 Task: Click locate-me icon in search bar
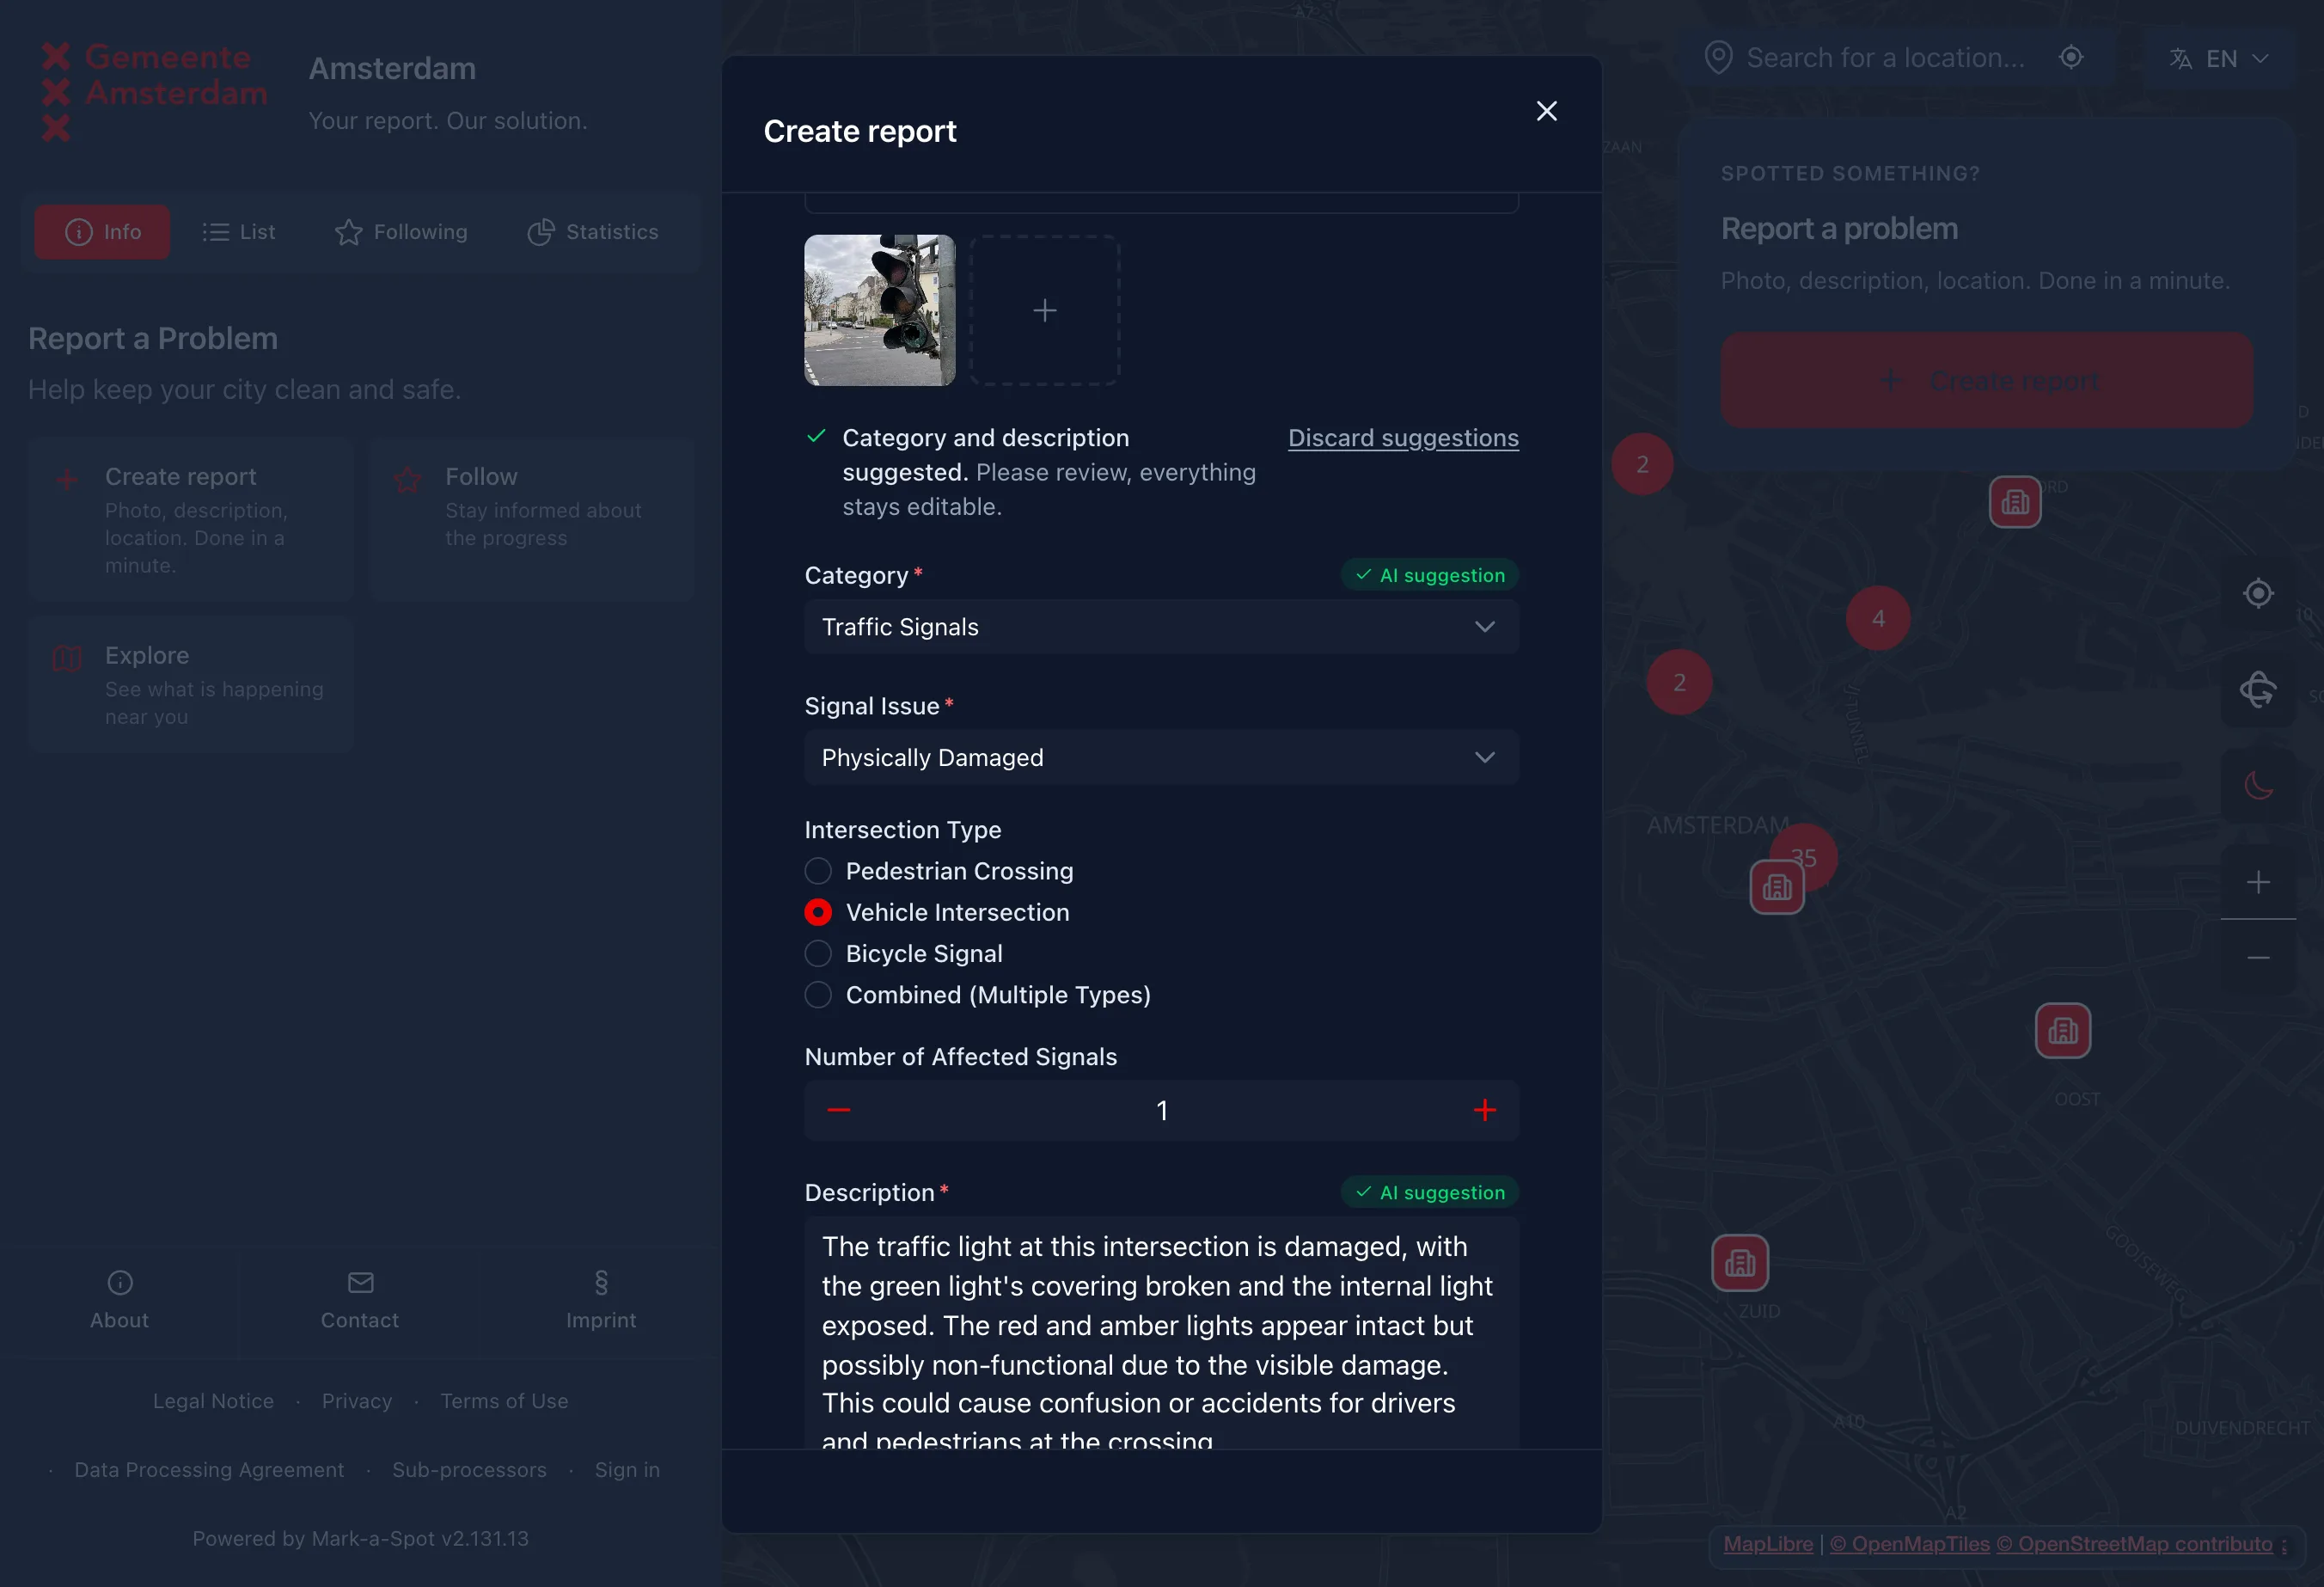(x=2071, y=58)
